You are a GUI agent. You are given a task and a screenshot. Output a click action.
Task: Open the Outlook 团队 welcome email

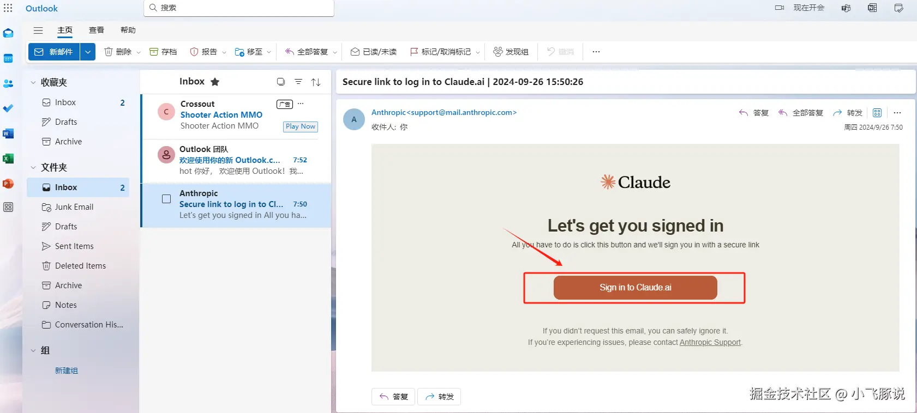coord(236,160)
